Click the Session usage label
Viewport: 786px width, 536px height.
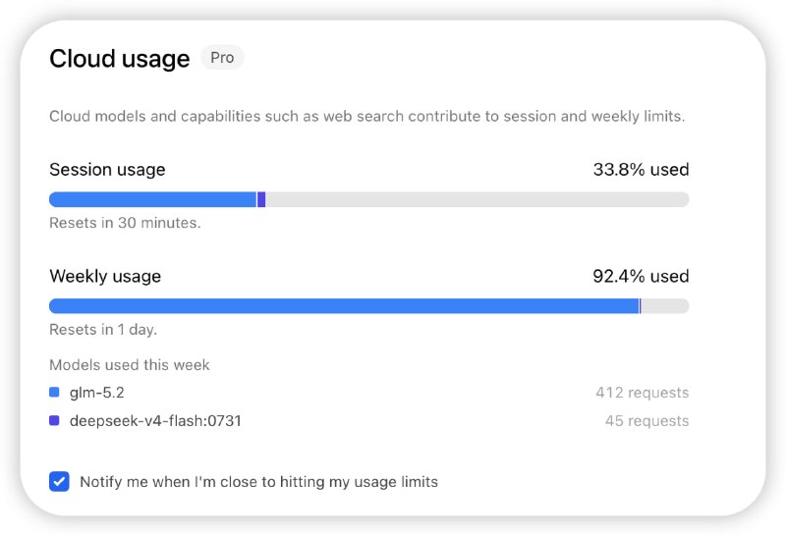tap(107, 170)
